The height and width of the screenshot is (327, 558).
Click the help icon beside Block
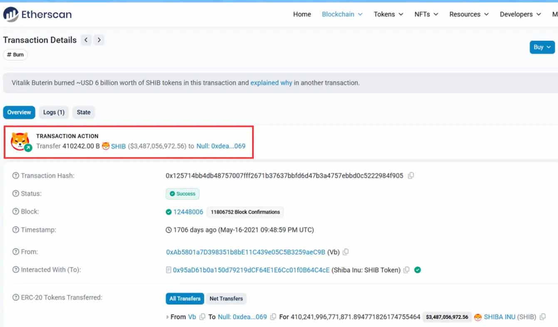click(16, 211)
